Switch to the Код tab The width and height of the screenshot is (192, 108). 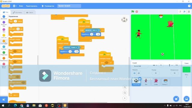6,12
